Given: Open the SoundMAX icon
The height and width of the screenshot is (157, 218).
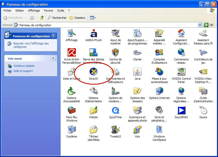Looking at the screenshot, I should (181, 110).
